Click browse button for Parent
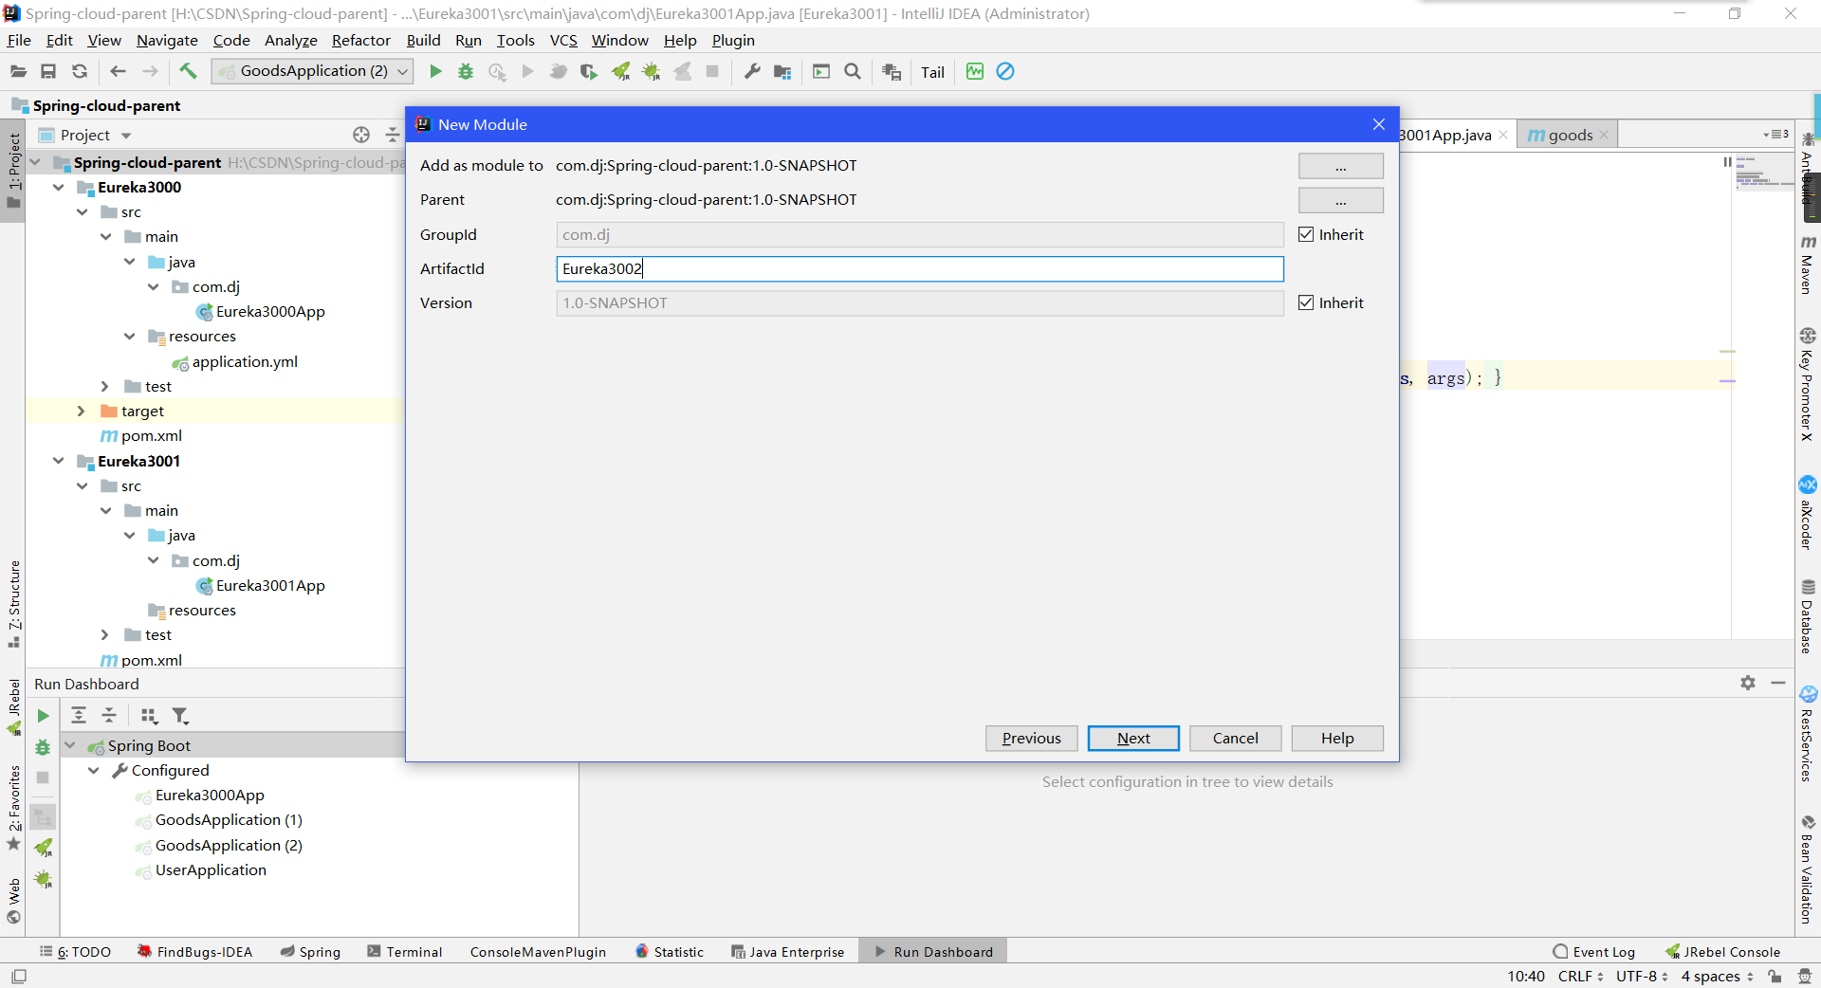 1340,200
